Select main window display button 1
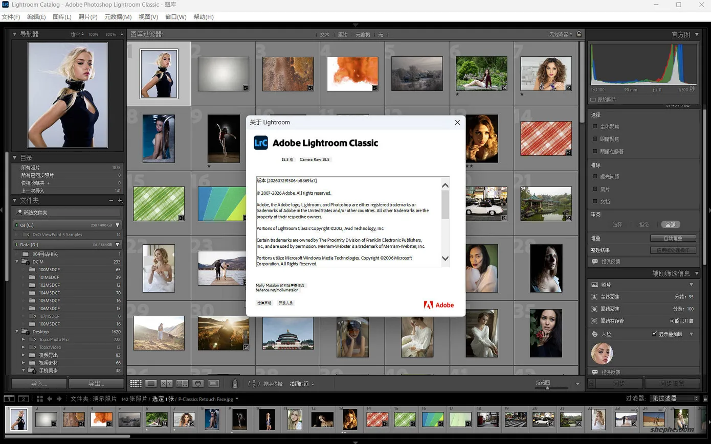 point(9,399)
